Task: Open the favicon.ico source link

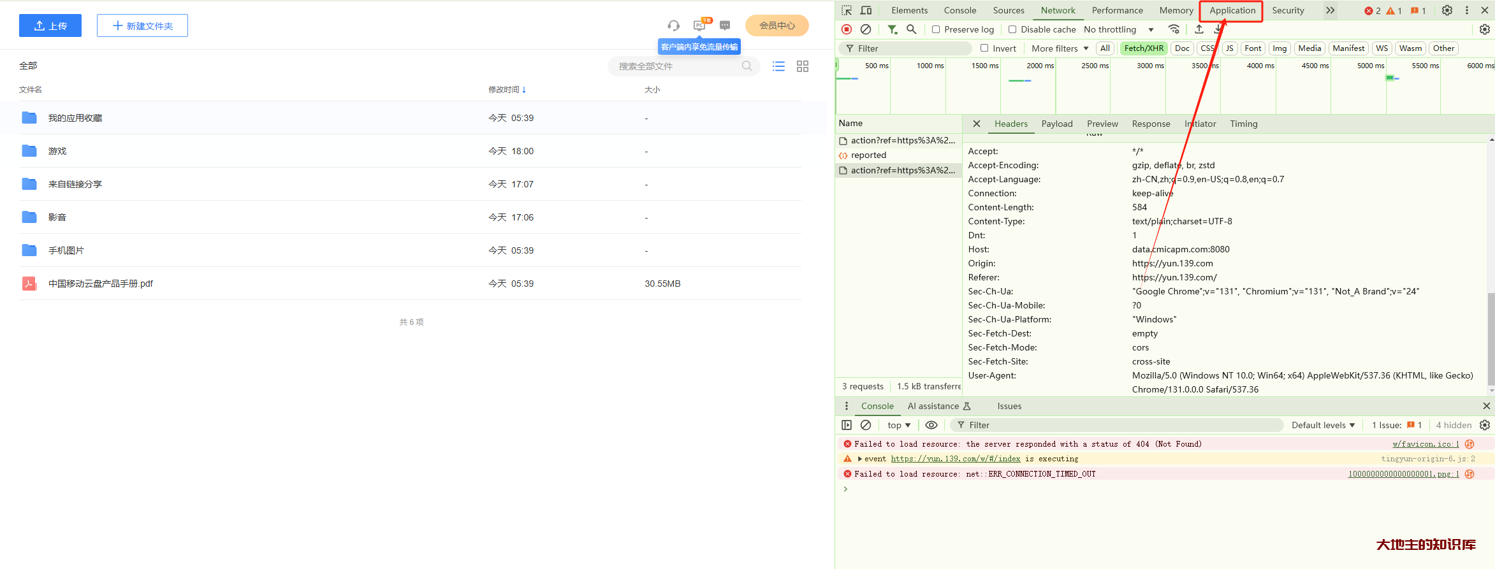Action: [1426, 444]
